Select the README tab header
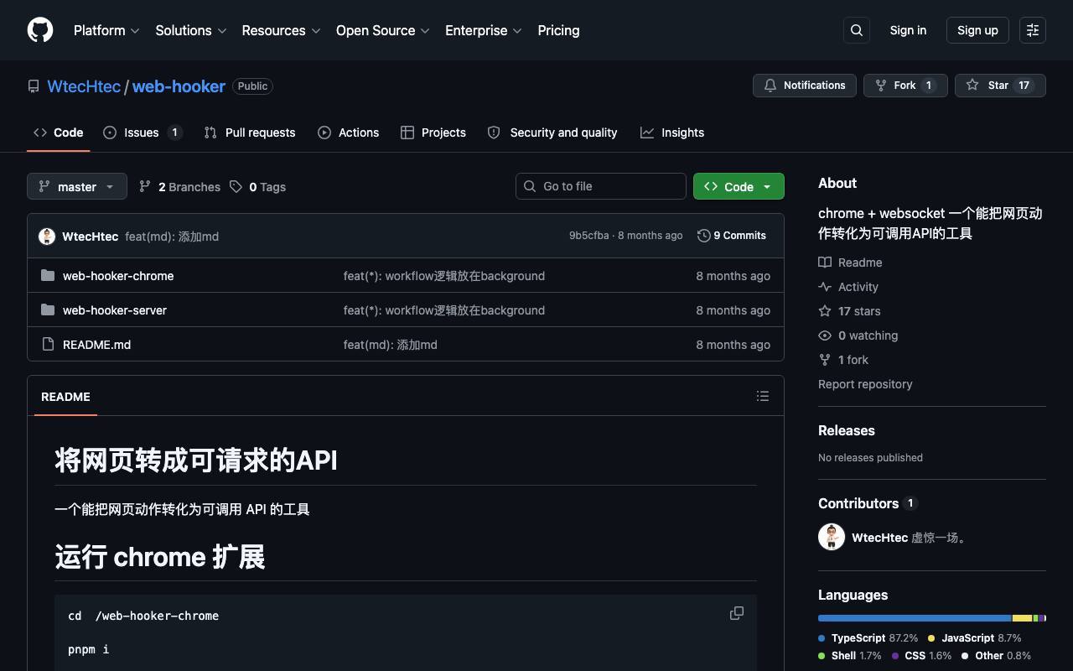Viewport: 1073px width, 671px height. (x=65, y=397)
